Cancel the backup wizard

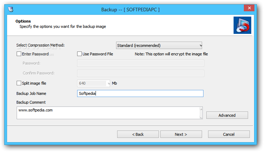[x=229, y=134]
